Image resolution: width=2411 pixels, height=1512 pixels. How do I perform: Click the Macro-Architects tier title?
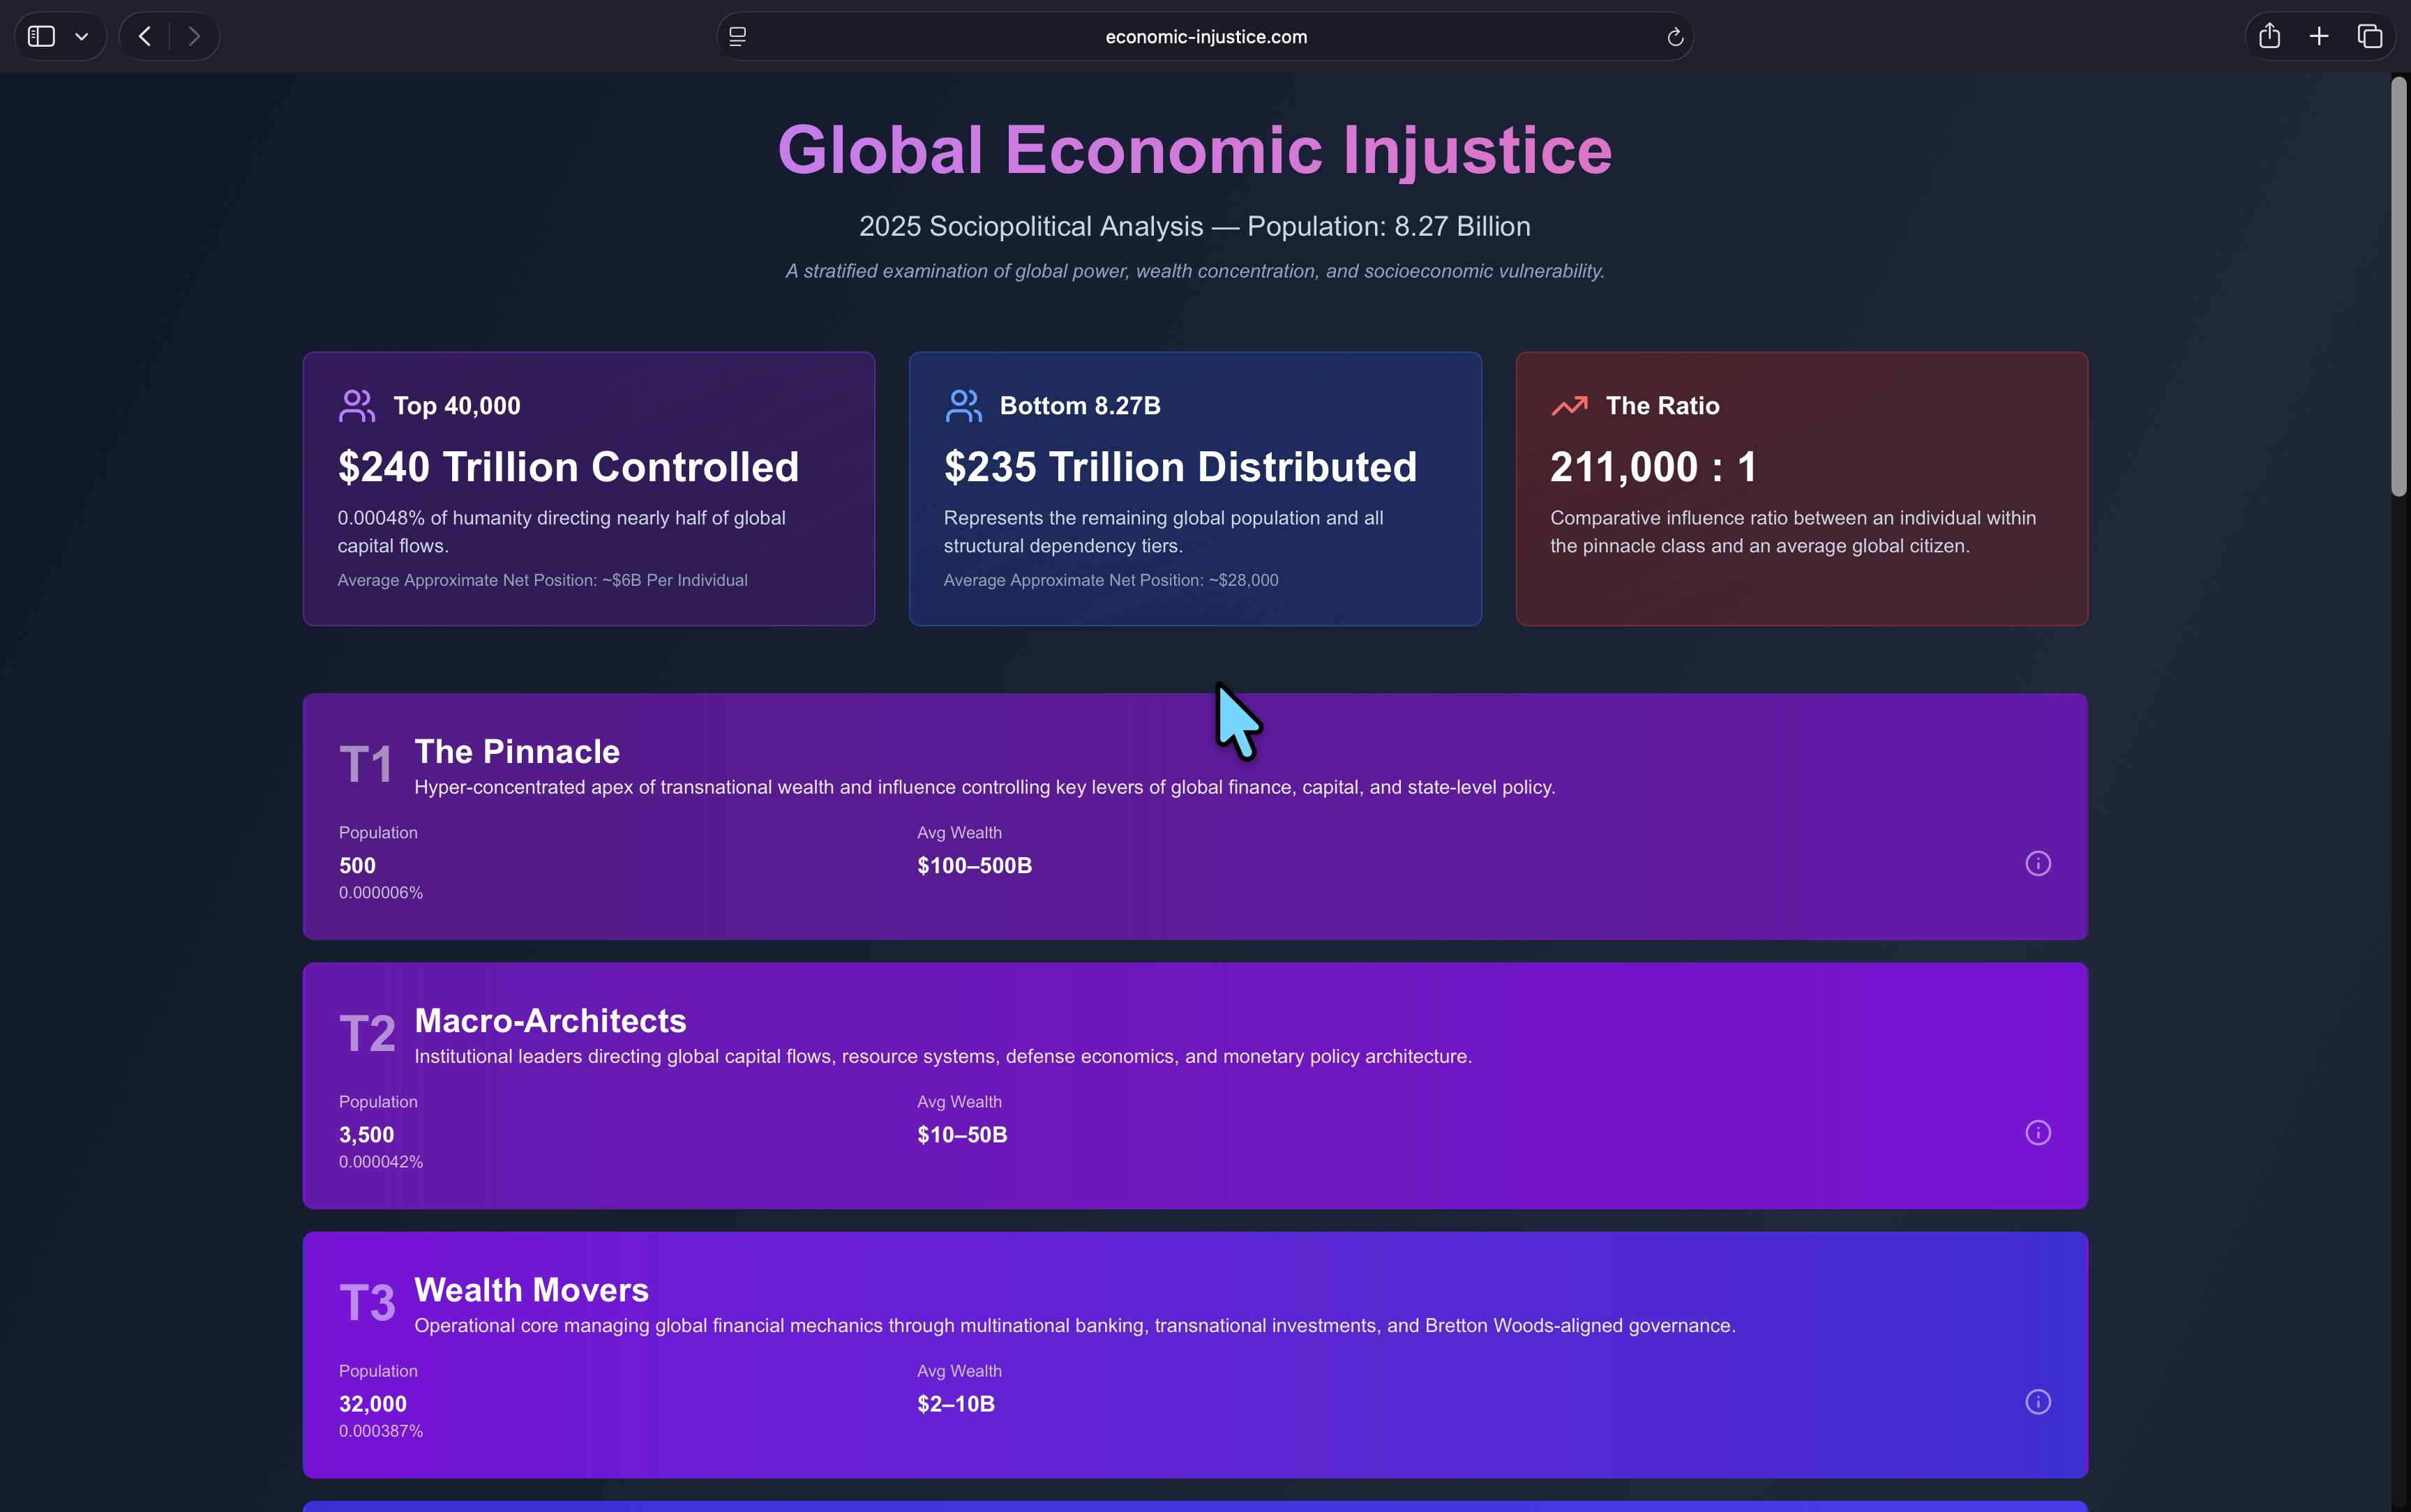click(x=550, y=1021)
